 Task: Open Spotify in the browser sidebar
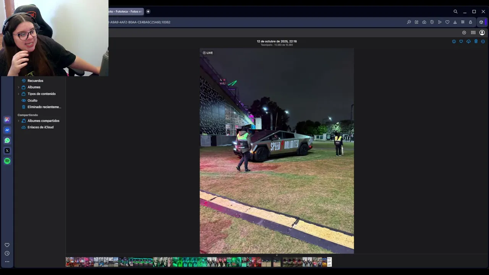tap(7, 161)
